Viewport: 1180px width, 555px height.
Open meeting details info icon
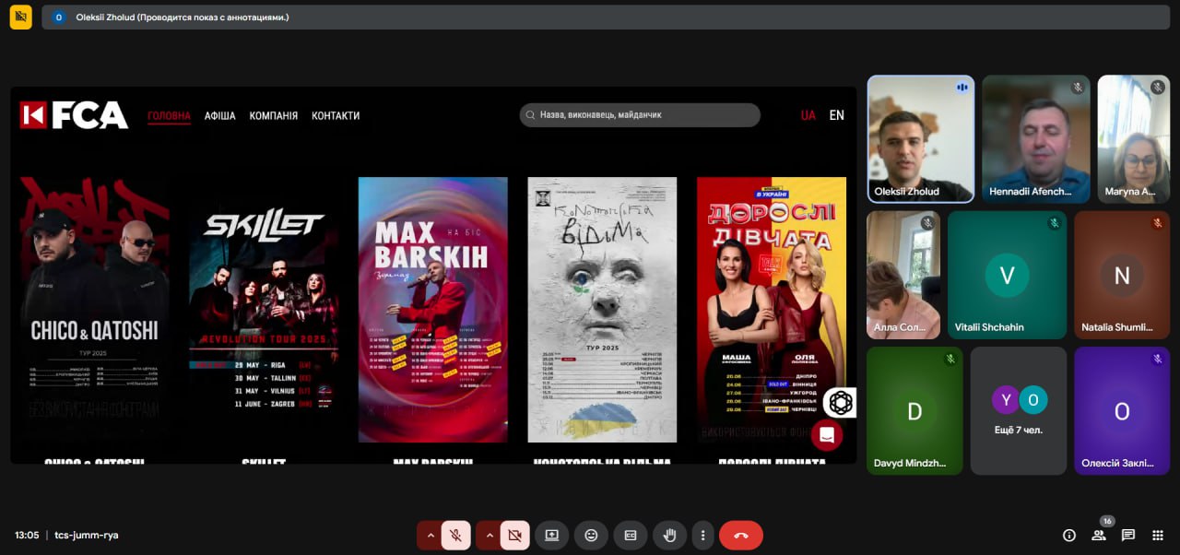(x=1069, y=535)
